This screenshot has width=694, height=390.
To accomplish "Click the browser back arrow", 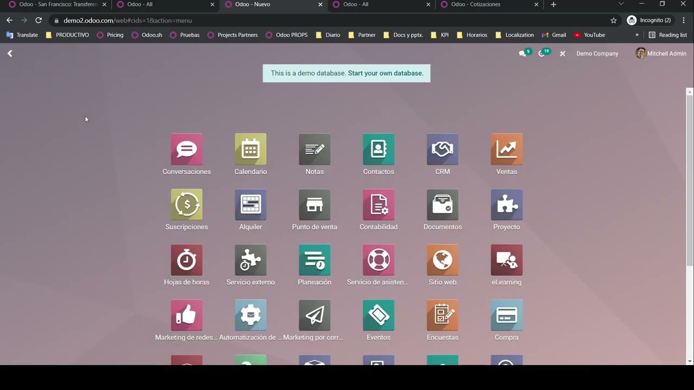I will (9, 20).
